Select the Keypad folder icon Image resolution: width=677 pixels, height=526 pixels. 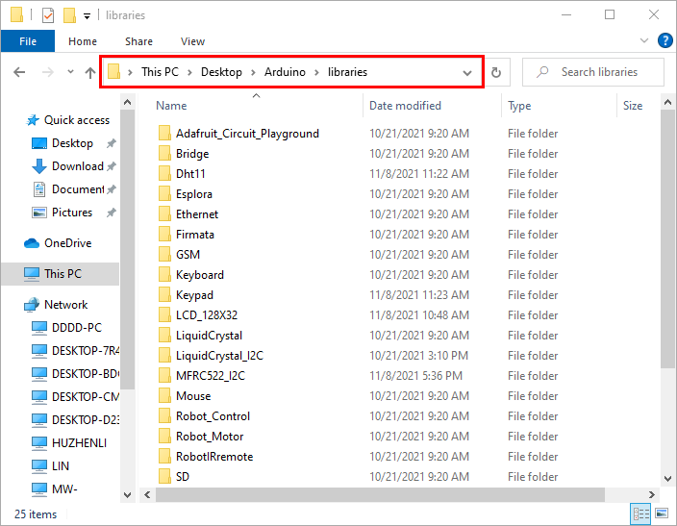coord(164,295)
